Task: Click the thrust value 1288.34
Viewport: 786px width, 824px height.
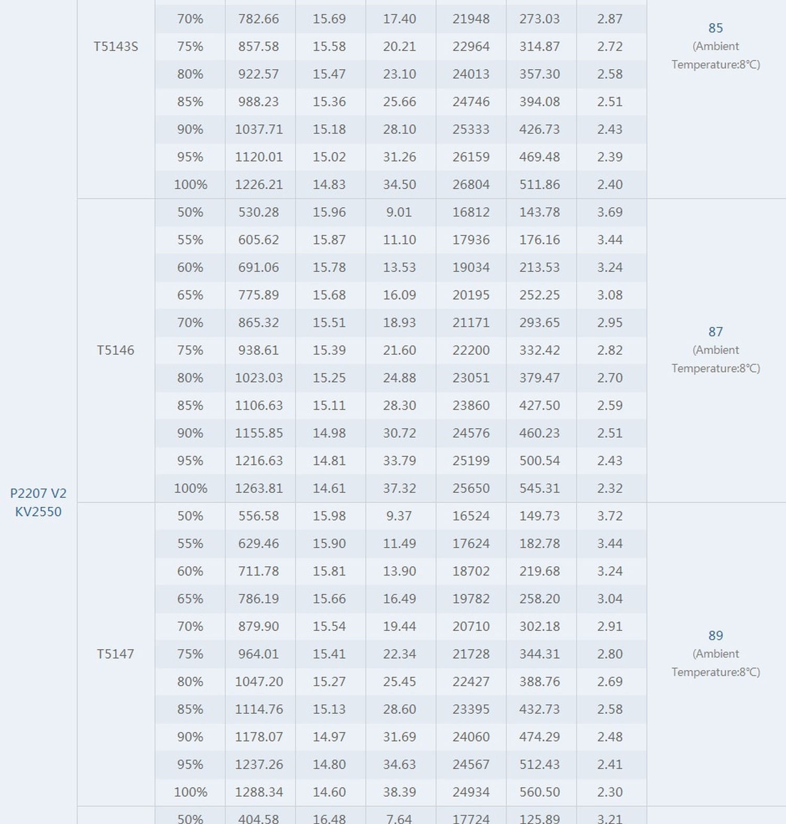Action: point(259,792)
